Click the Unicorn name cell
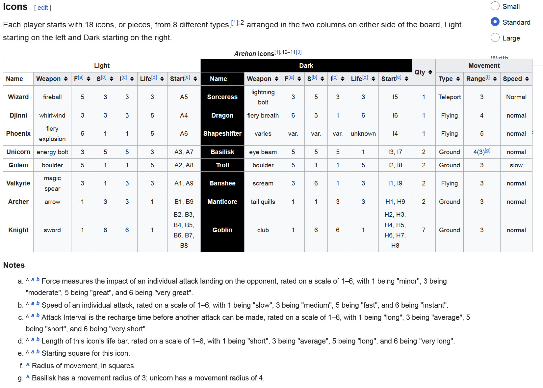543x388 pixels. [18, 152]
